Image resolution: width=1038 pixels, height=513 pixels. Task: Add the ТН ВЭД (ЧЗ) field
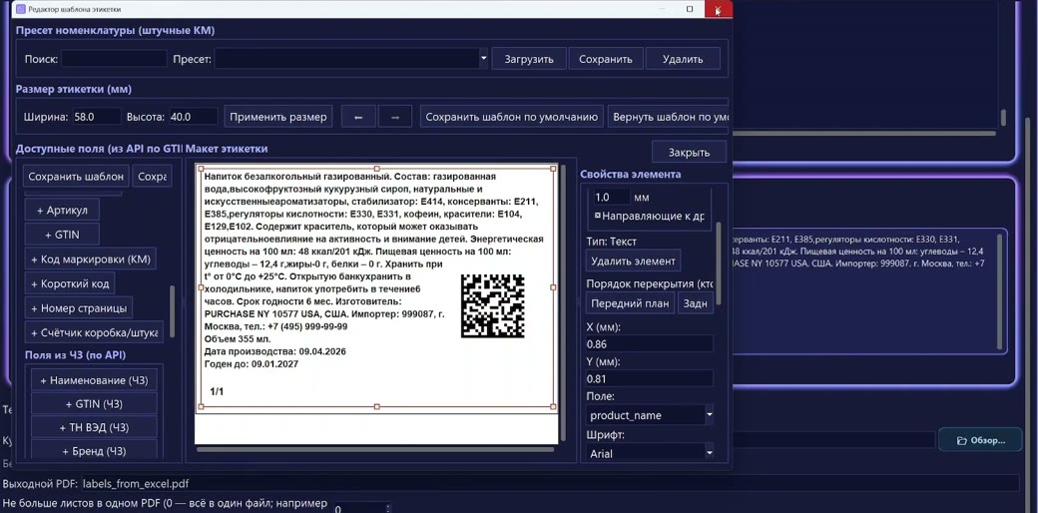pos(94,427)
